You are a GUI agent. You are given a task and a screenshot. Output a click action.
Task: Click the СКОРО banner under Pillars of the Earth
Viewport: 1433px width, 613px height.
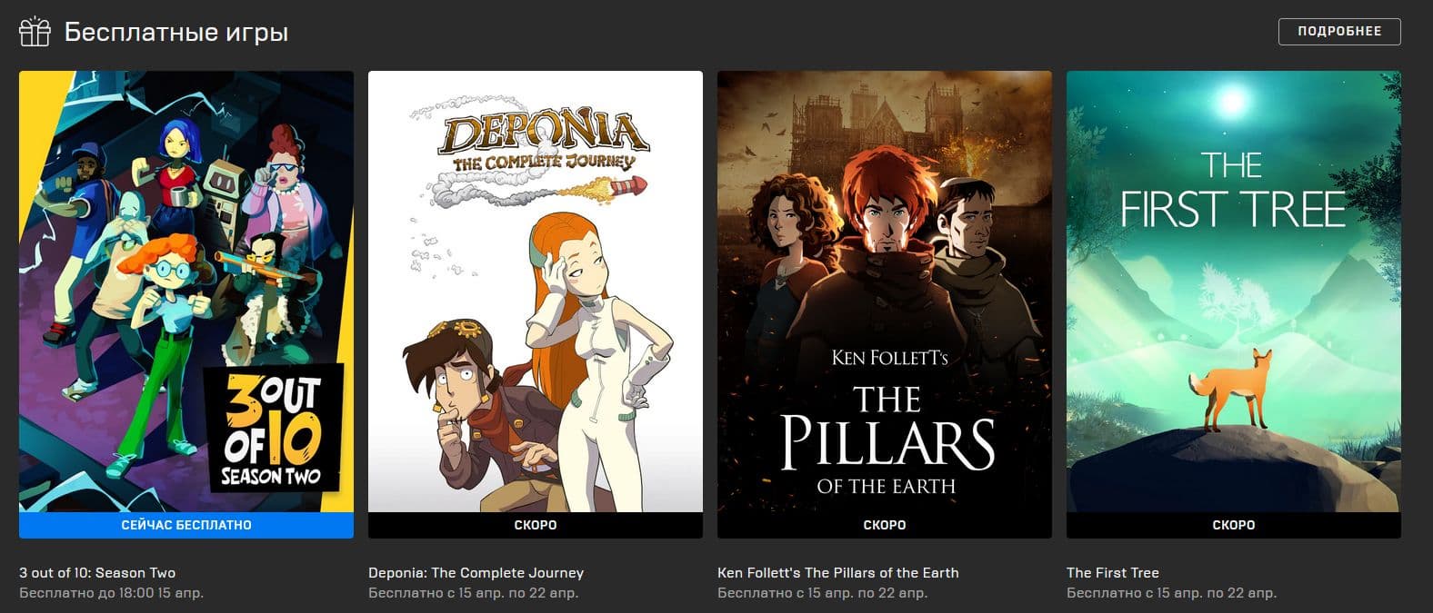[x=885, y=525]
